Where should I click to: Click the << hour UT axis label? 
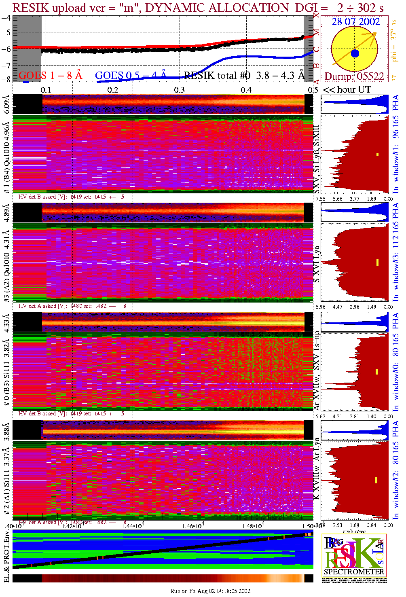tap(347, 90)
